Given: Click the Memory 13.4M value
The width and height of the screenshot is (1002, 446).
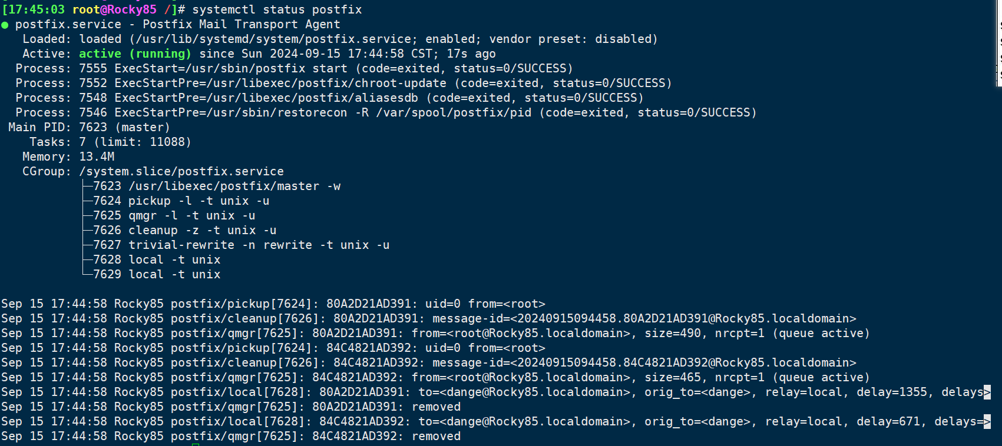Looking at the screenshot, I should coord(97,157).
